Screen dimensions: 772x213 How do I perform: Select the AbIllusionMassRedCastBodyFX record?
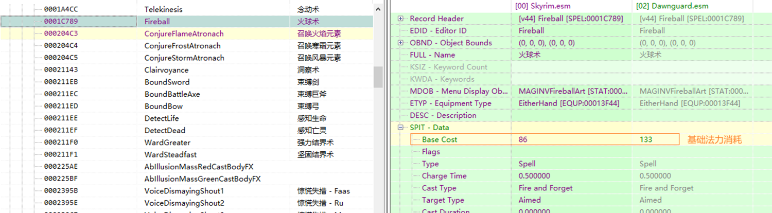(x=187, y=167)
